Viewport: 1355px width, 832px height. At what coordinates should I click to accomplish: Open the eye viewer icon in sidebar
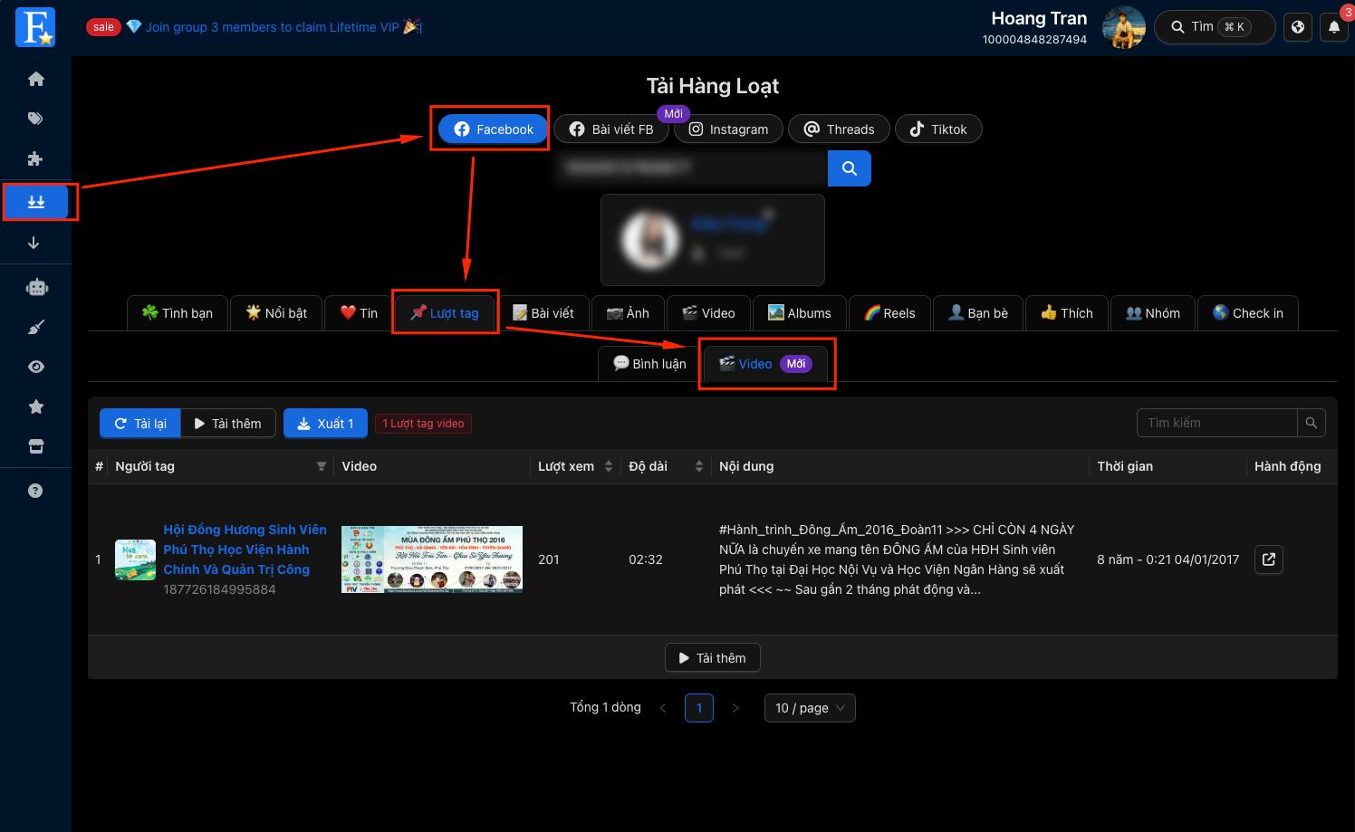[35, 367]
